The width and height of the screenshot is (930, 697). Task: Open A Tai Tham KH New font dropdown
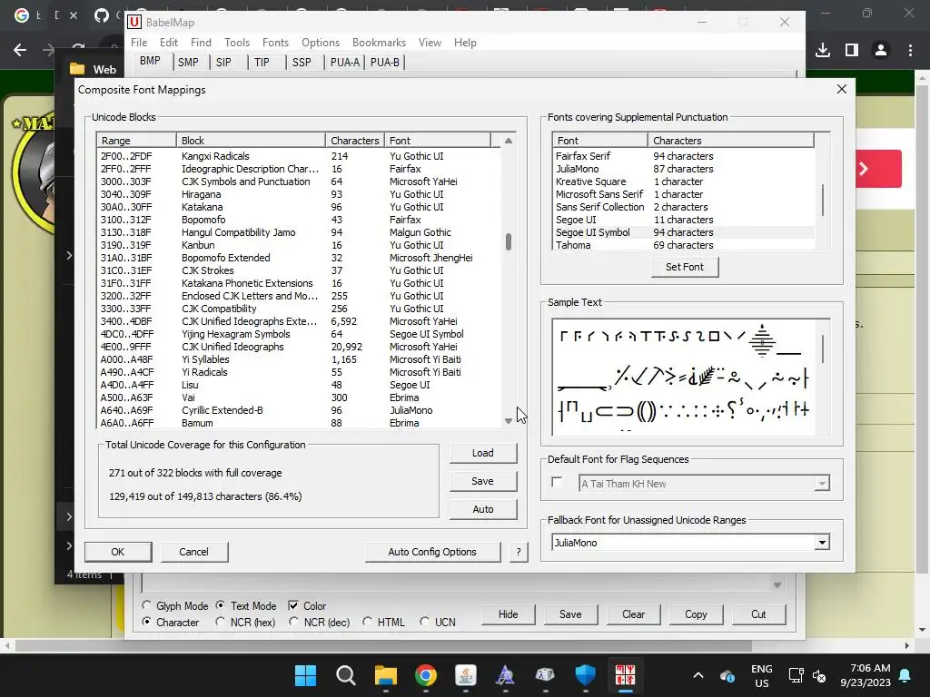click(x=821, y=484)
